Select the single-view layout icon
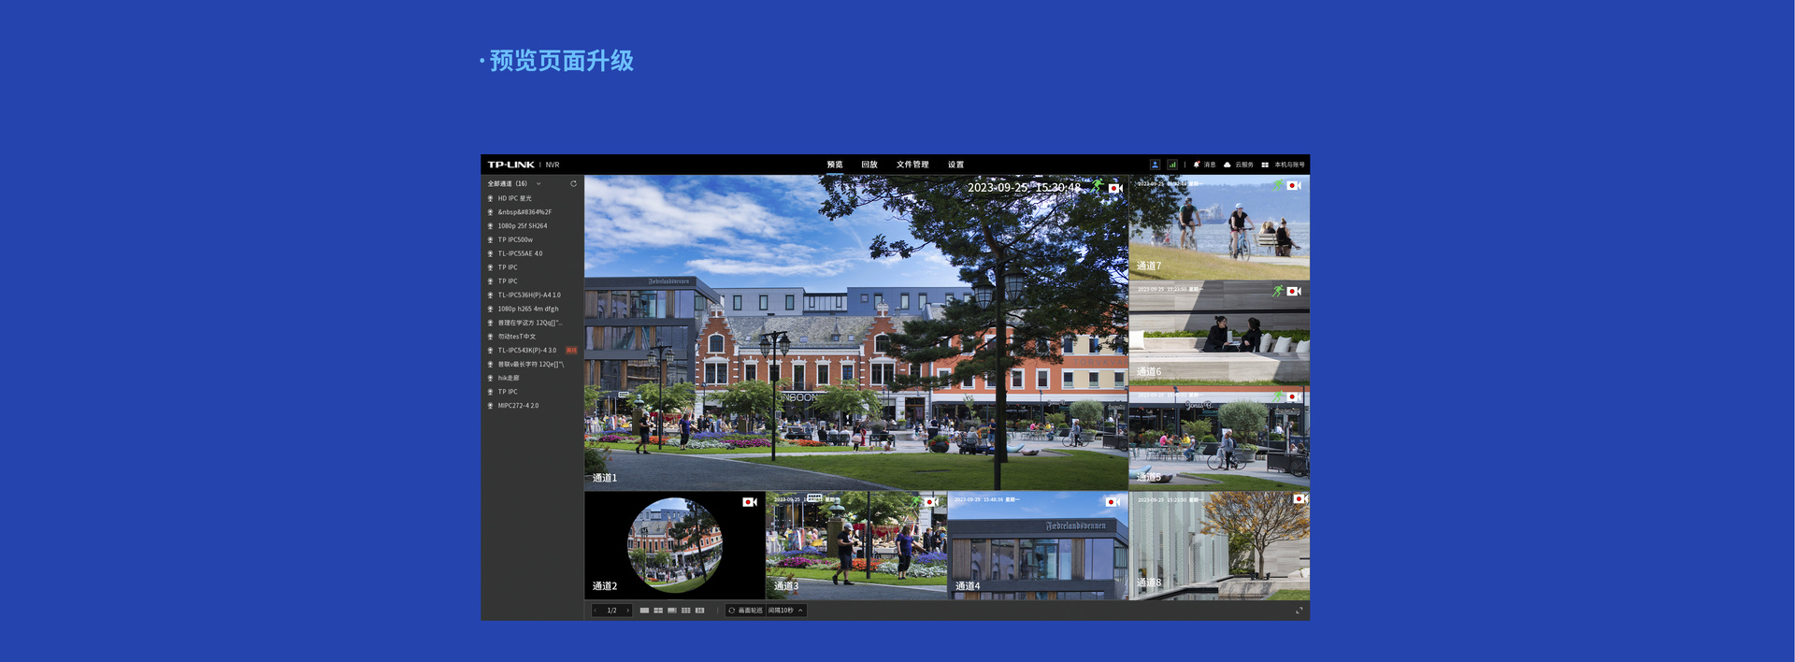The height and width of the screenshot is (662, 1795). click(644, 611)
